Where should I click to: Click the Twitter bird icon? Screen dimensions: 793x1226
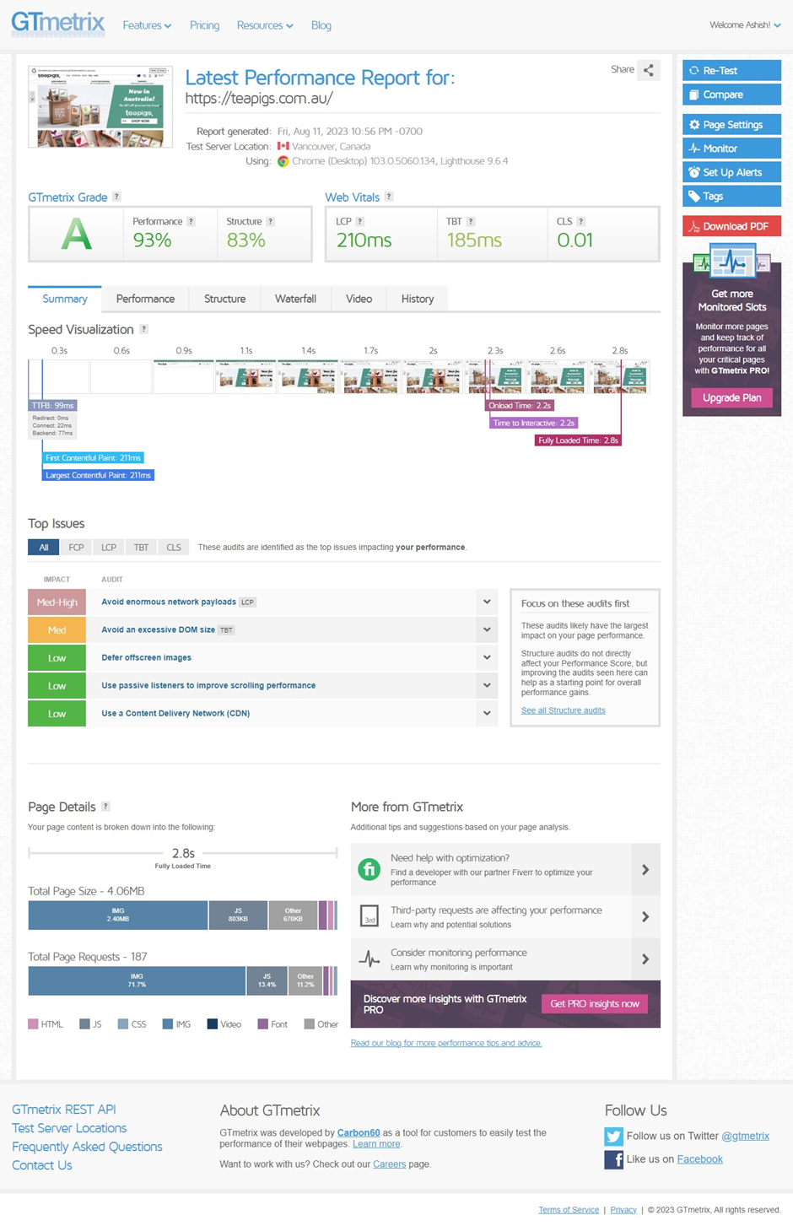[x=613, y=1136]
